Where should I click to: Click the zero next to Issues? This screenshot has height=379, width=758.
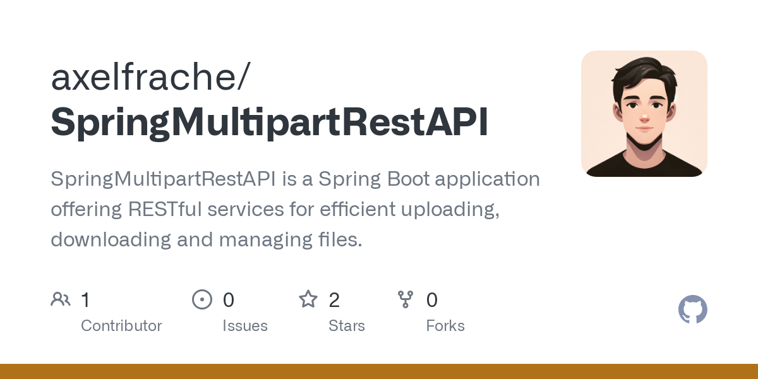(228, 300)
